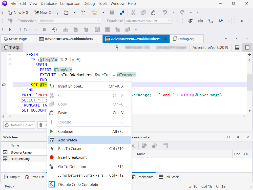Image resolution: width=253 pixels, height=190 pixels.
Task: Click the Redo arrow icon
Action: click(182, 13)
